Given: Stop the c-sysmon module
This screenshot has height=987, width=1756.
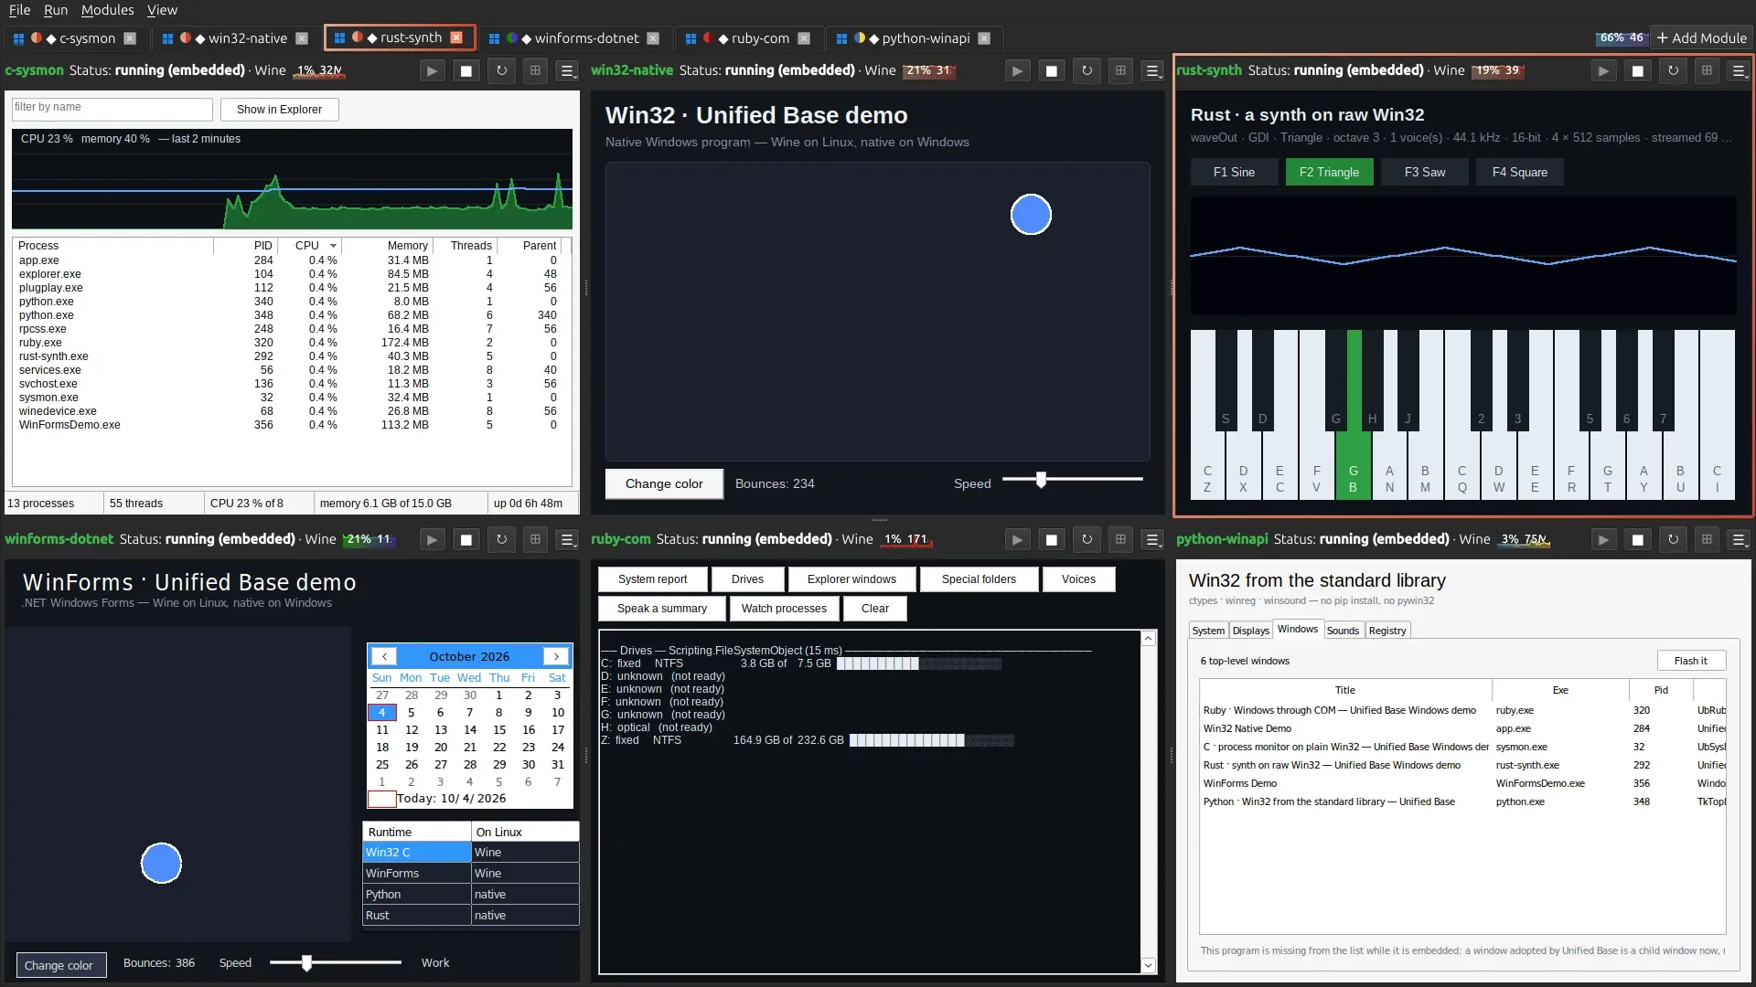Looking at the screenshot, I should coord(466,70).
